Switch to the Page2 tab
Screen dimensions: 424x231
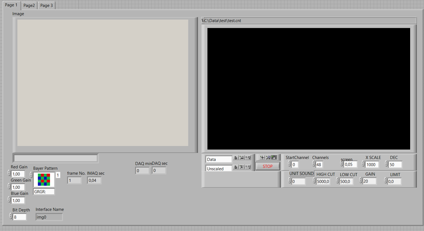pos(29,6)
